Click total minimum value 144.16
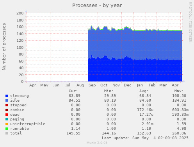The image size is (194, 147). (x=109, y=133)
